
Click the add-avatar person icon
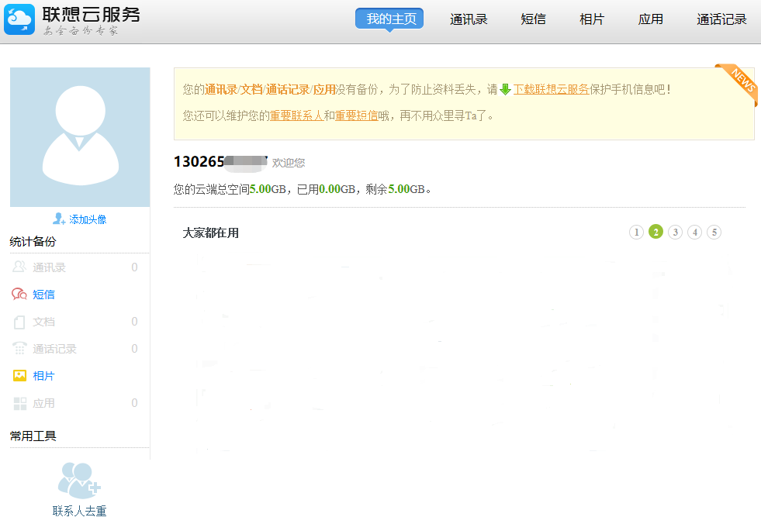pos(59,219)
